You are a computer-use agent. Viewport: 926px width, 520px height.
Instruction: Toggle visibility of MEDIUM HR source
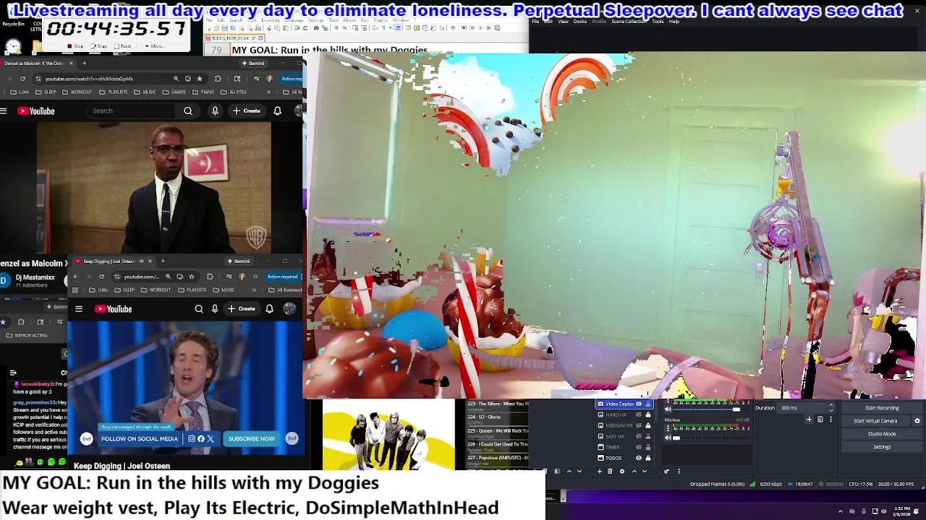(639, 425)
